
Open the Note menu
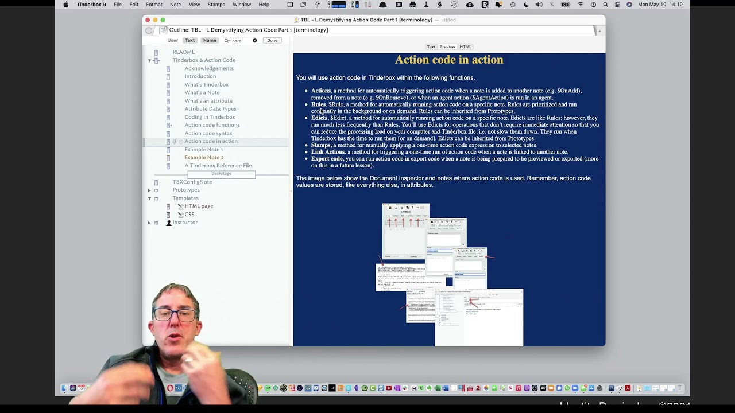pos(175,5)
